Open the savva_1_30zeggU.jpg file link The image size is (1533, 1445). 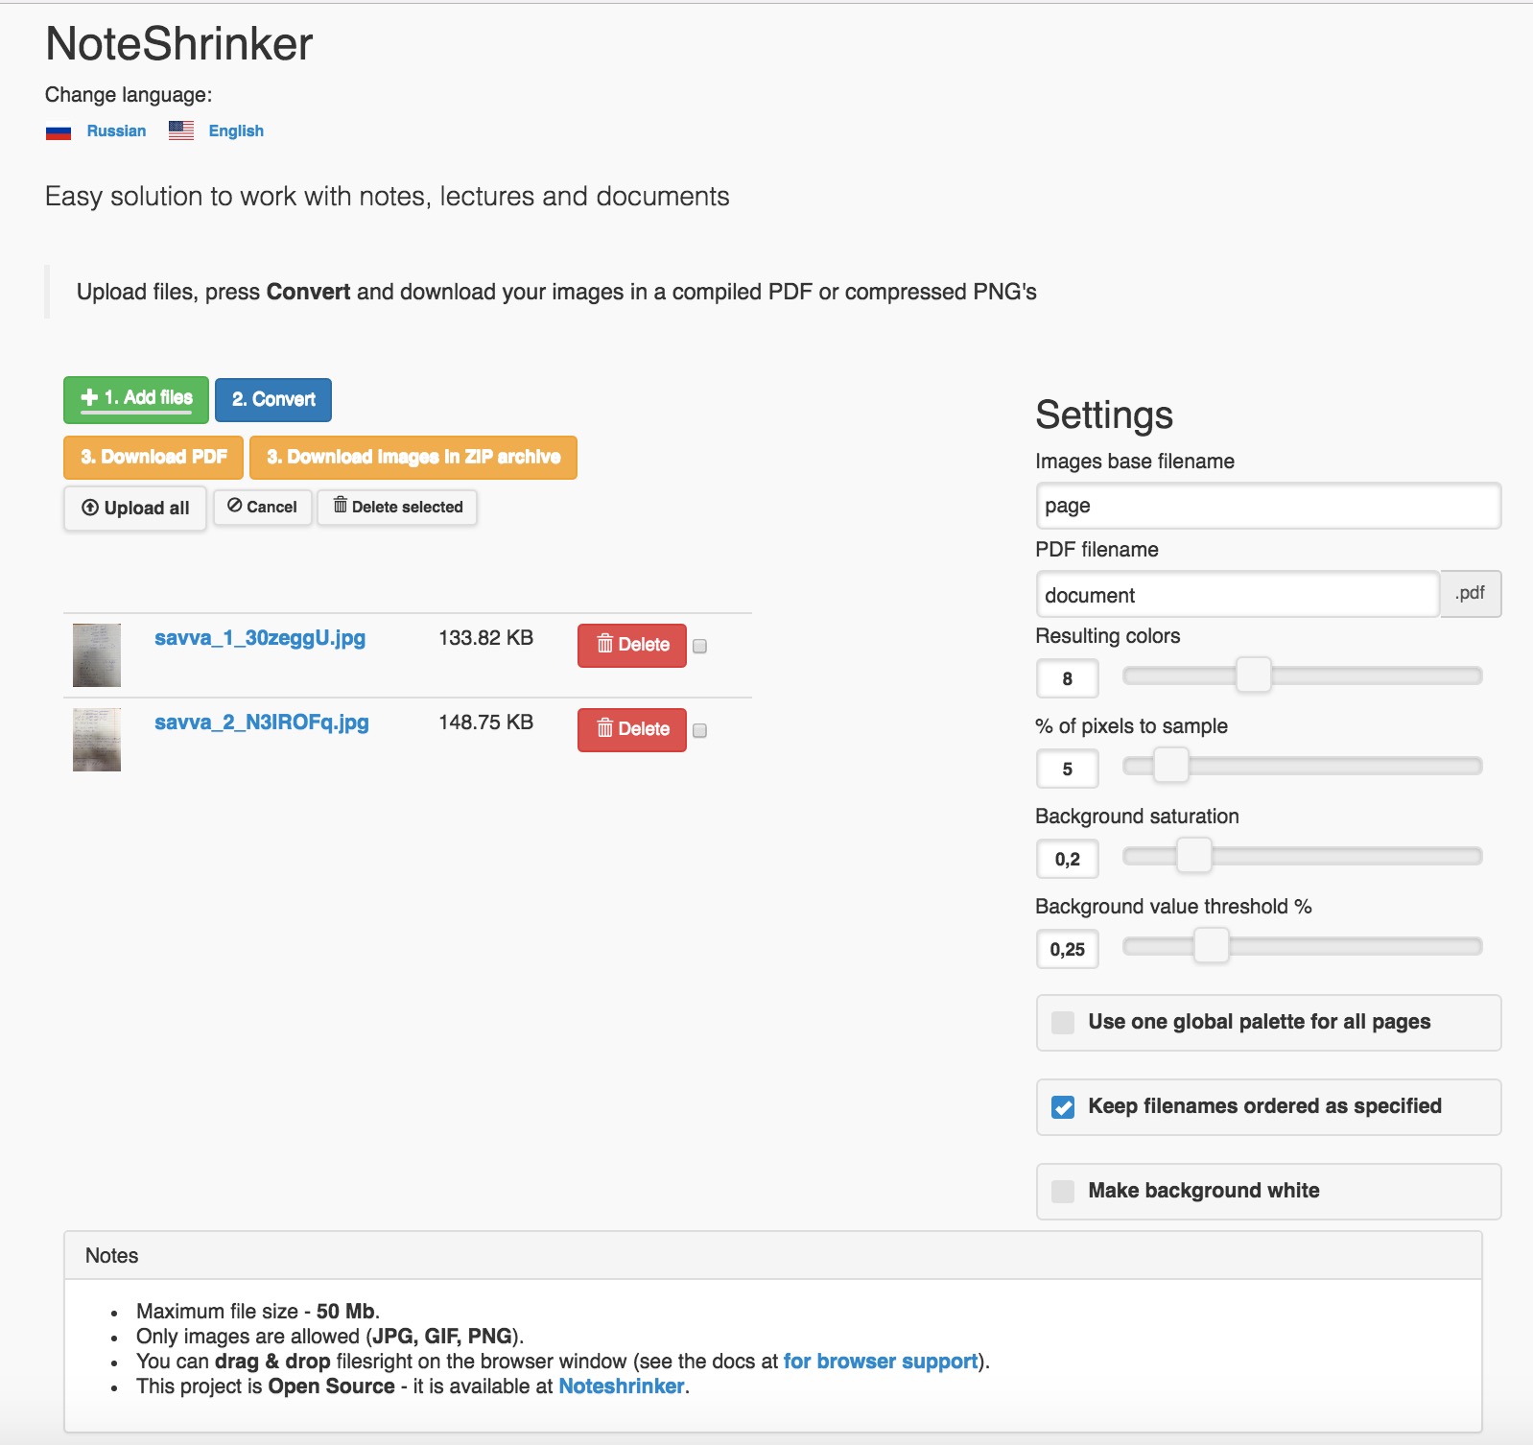pyautogui.click(x=260, y=638)
